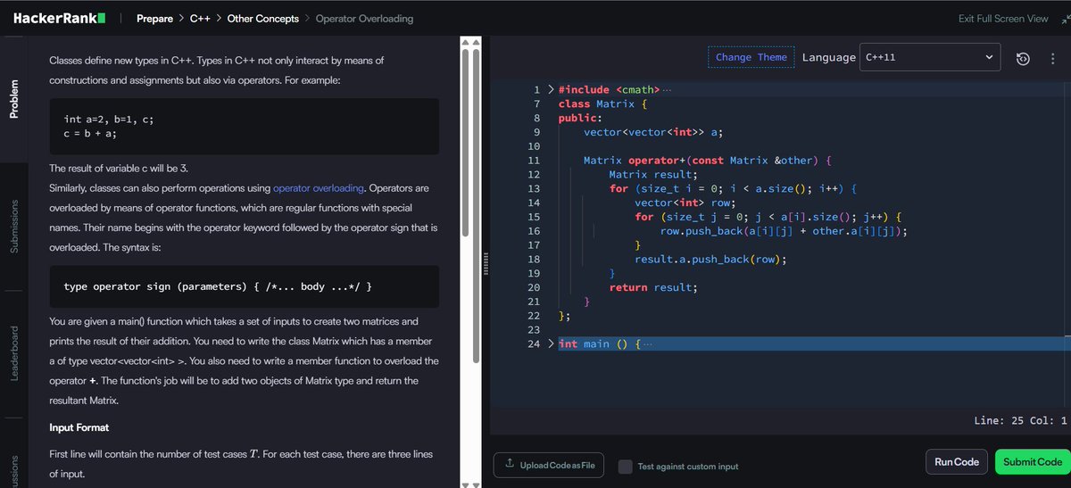Click Exit Full Screen View link
Screen dimensions: 1071x488
pyautogui.click(x=1003, y=18)
